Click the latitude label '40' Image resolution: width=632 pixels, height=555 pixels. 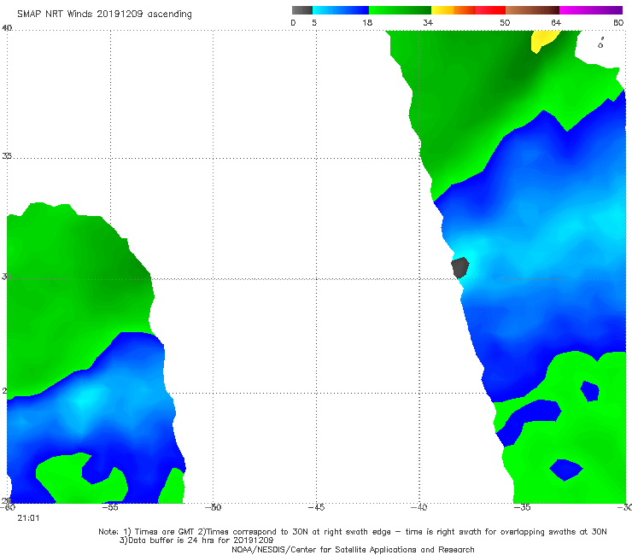7,27
